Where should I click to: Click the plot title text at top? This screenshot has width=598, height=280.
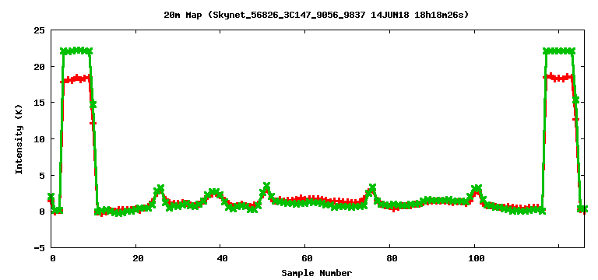click(x=316, y=15)
